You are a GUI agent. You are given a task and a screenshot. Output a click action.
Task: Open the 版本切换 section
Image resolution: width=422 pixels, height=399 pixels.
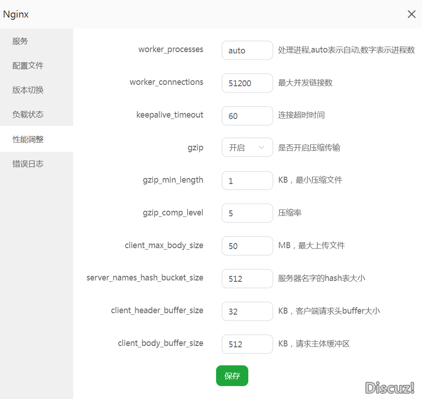(28, 90)
